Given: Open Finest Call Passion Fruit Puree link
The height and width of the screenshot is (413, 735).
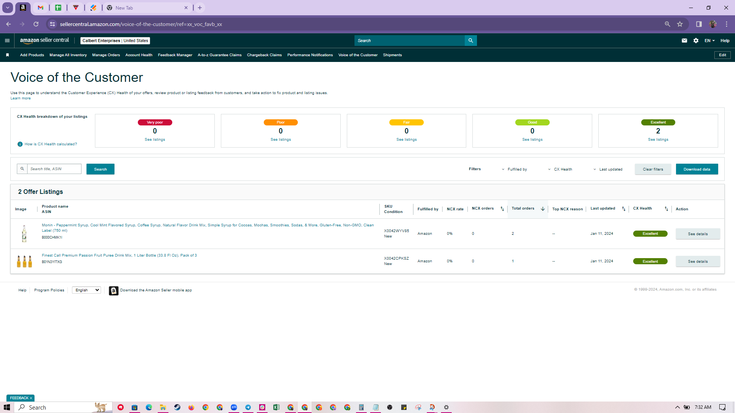Looking at the screenshot, I should coord(119,255).
